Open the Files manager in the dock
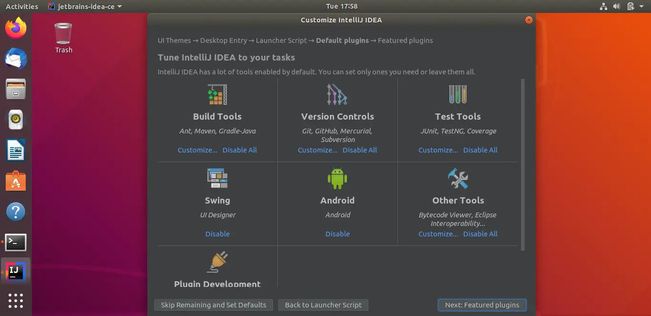Viewport: 651px width, 316px height. tap(16, 89)
